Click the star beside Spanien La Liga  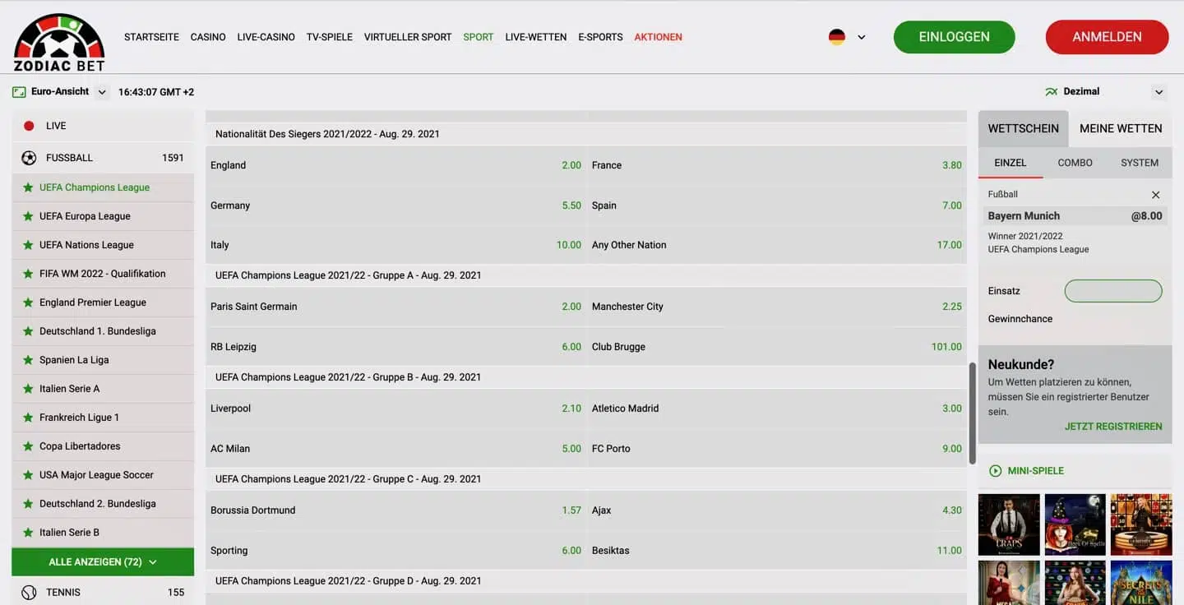pyautogui.click(x=29, y=360)
